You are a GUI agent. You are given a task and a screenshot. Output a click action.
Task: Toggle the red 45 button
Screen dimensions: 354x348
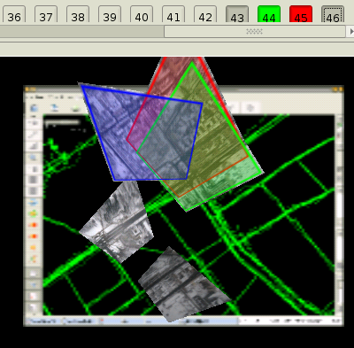pyautogui.click(x=301, y=14)
